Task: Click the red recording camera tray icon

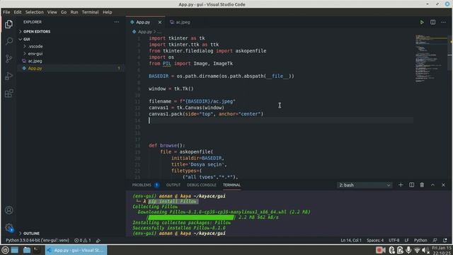Action: pos(381,250)
